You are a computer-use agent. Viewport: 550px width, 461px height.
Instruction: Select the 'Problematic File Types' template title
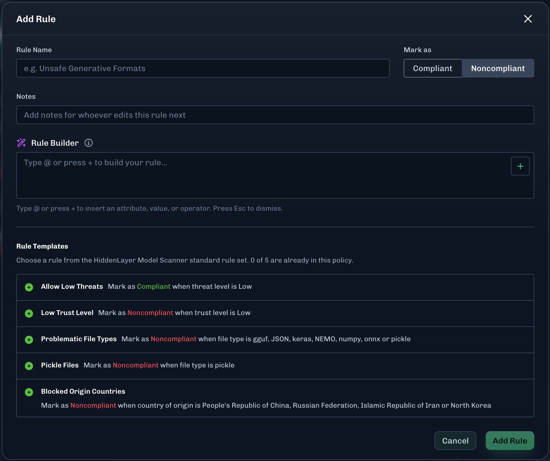point(79,339)
